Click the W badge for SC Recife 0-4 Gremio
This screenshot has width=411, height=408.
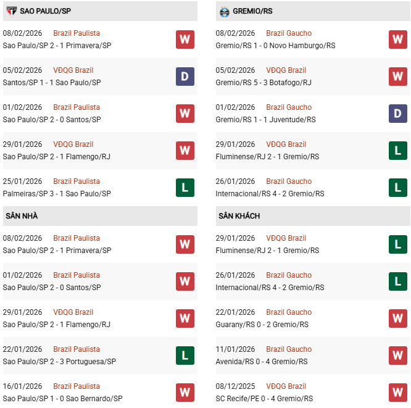pos(397,393)
